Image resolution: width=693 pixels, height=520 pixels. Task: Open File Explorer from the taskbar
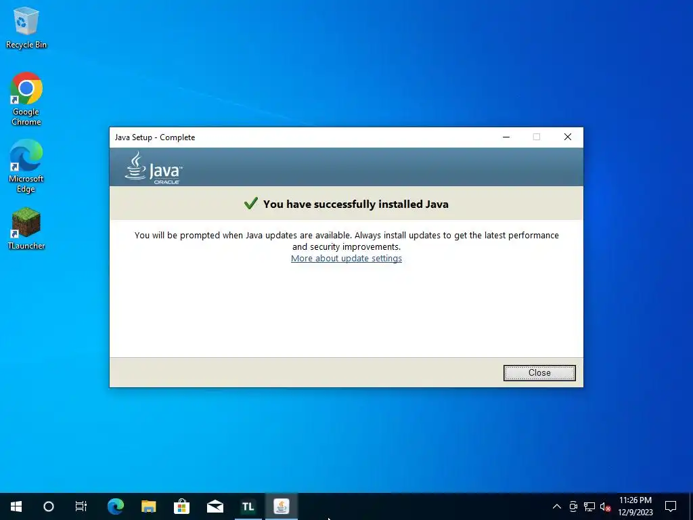148,506
